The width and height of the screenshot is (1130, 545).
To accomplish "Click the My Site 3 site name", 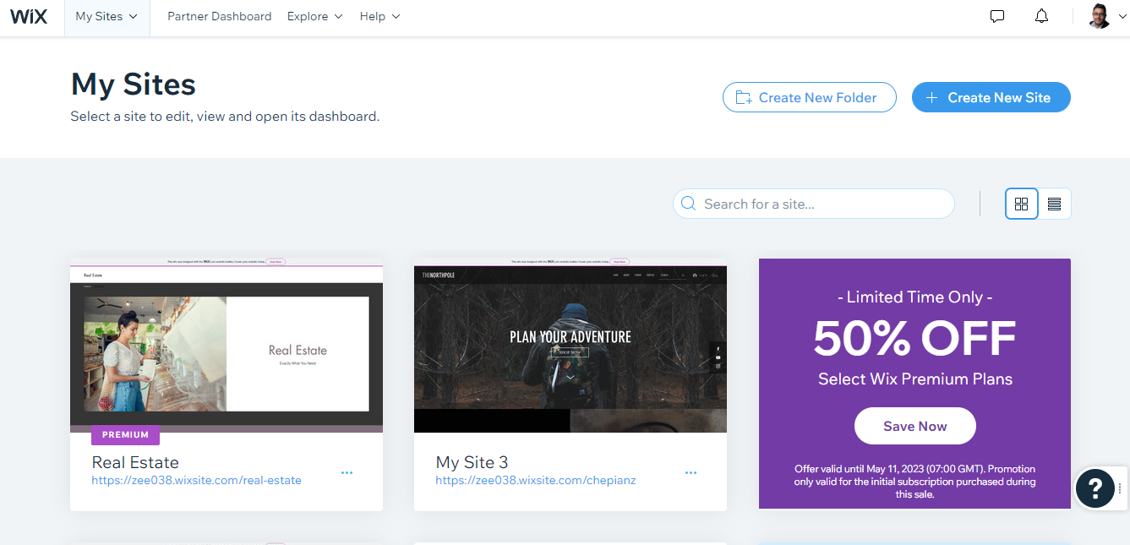I will point(472,462).
